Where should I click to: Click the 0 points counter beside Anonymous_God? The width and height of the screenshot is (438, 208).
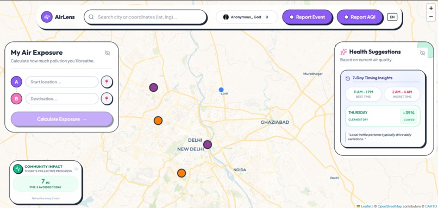point(267,17)
